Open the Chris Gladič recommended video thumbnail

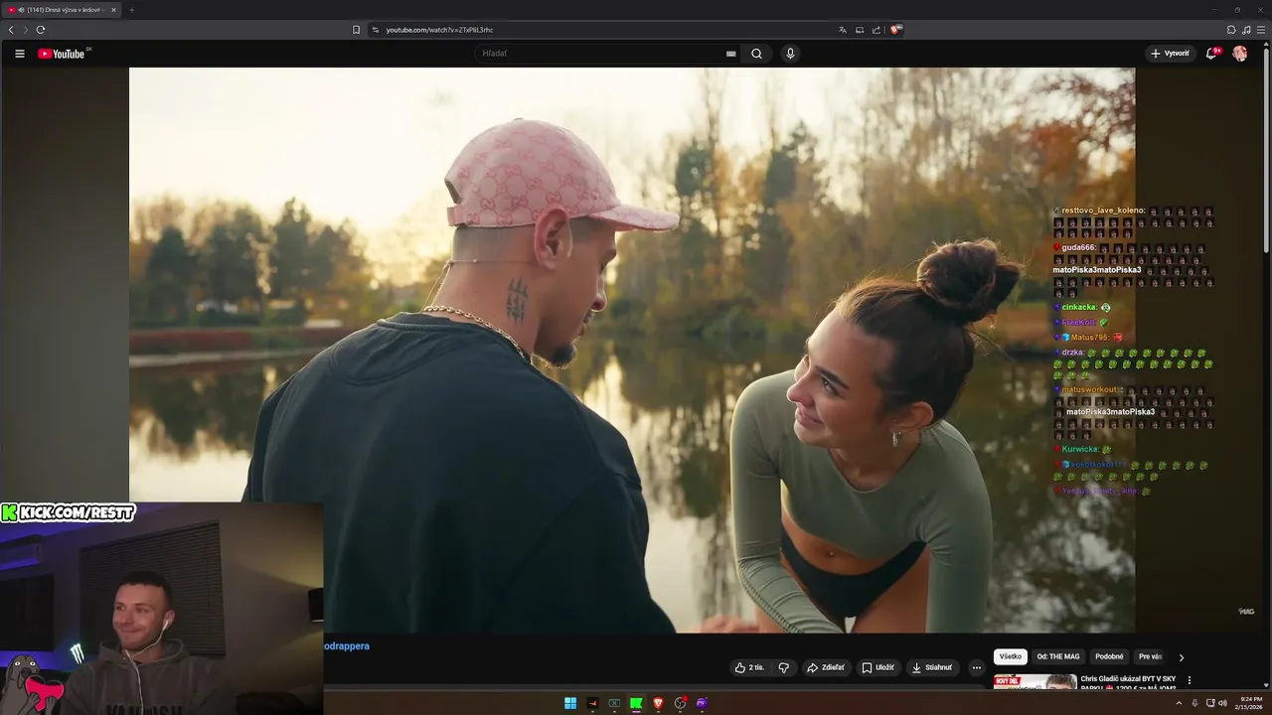(x=1034, y=681)
